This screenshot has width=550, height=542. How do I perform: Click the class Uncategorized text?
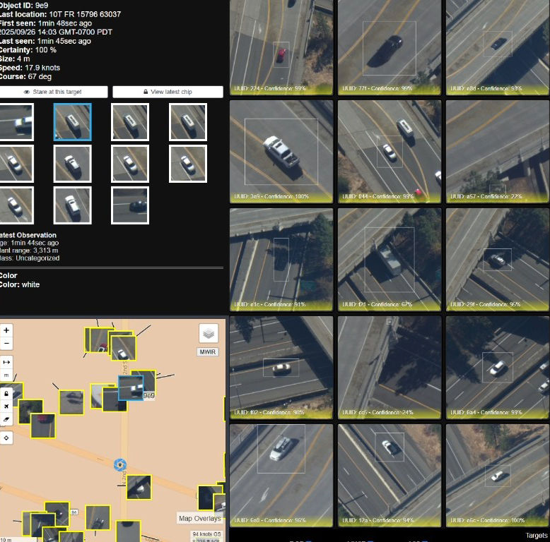point(30,258)
